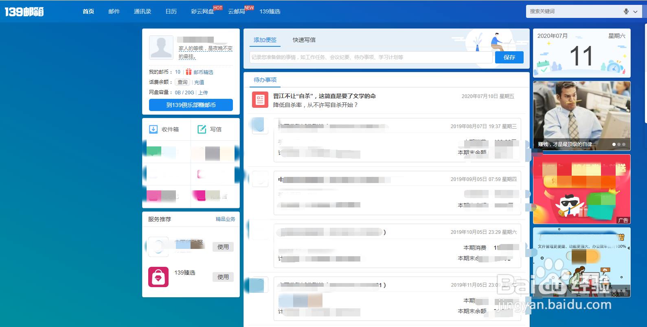Open the 日历 navigation item
This screenshot has height=327, width=647.
(x=171, y=11)
